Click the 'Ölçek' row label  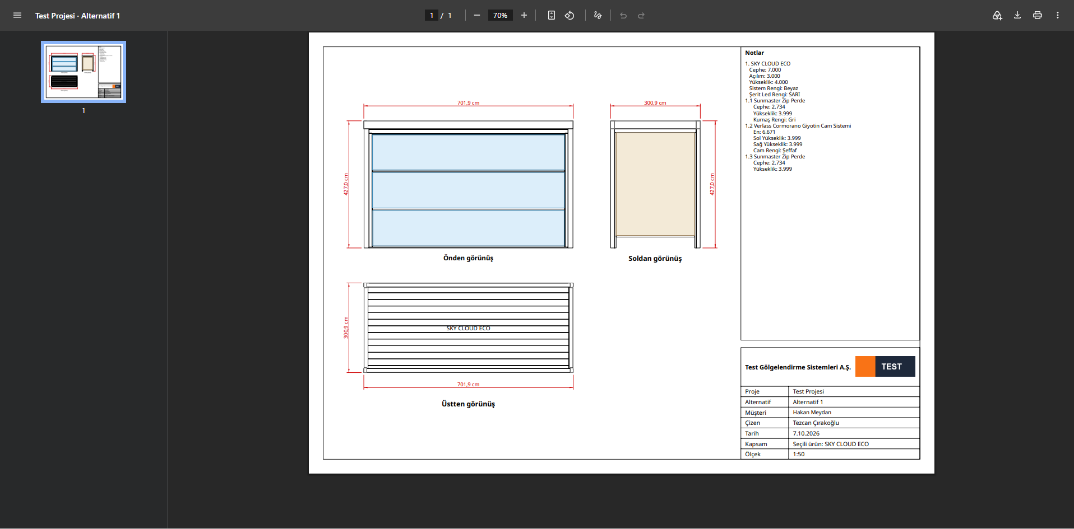753,455
